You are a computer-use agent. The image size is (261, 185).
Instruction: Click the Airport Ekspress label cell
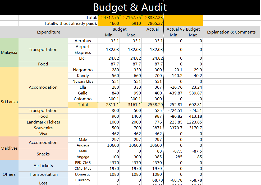click(x=83, y=50)
